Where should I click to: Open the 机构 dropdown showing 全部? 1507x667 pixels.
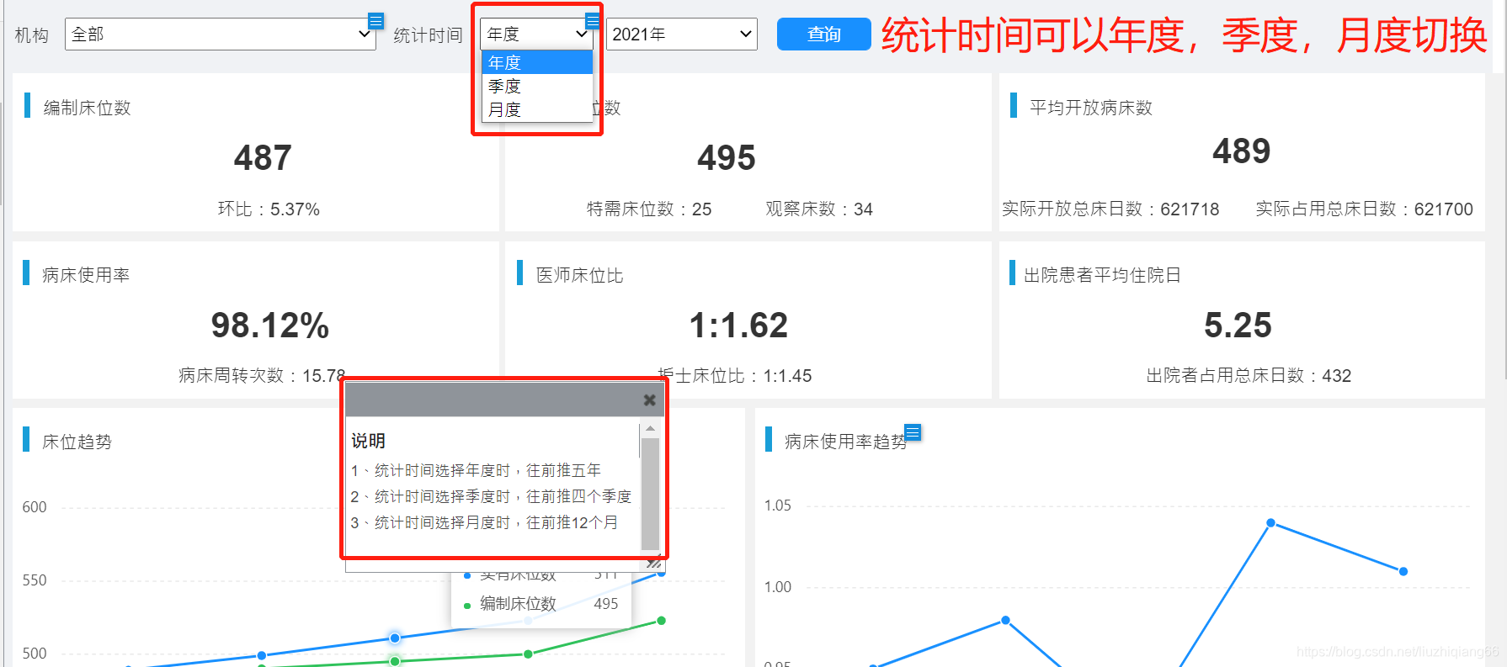coord(220,34)
